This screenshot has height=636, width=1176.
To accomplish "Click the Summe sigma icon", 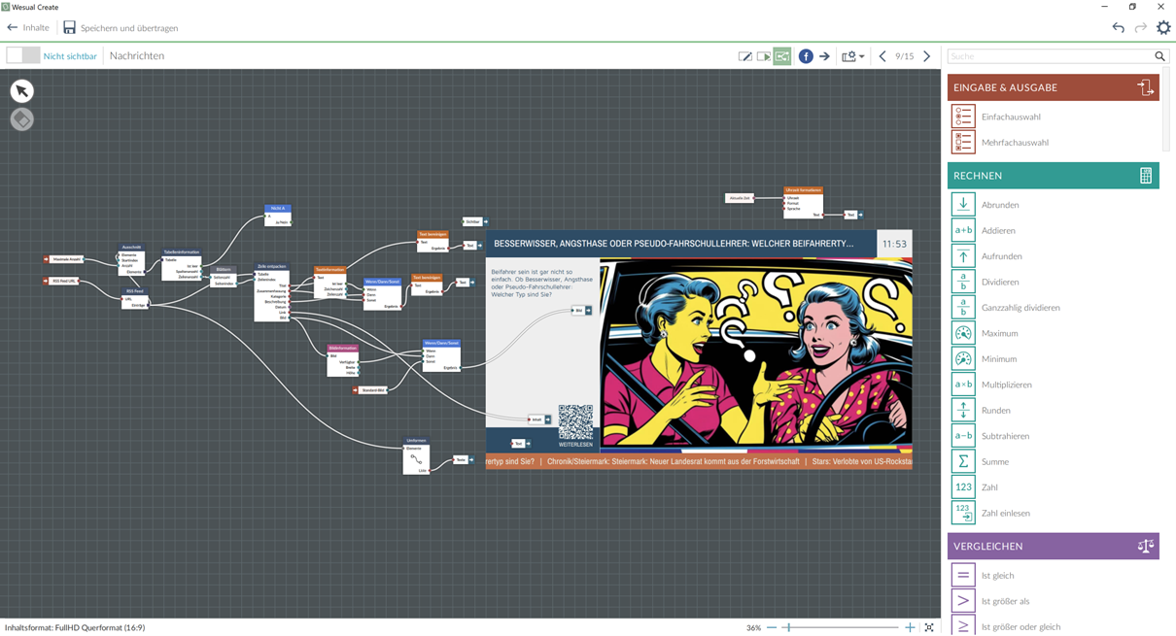I will coord(963,461).
